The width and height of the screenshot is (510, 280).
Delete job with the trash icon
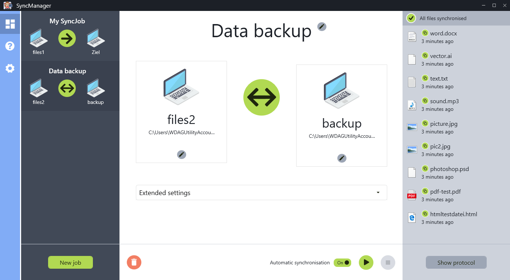point(134,262)
